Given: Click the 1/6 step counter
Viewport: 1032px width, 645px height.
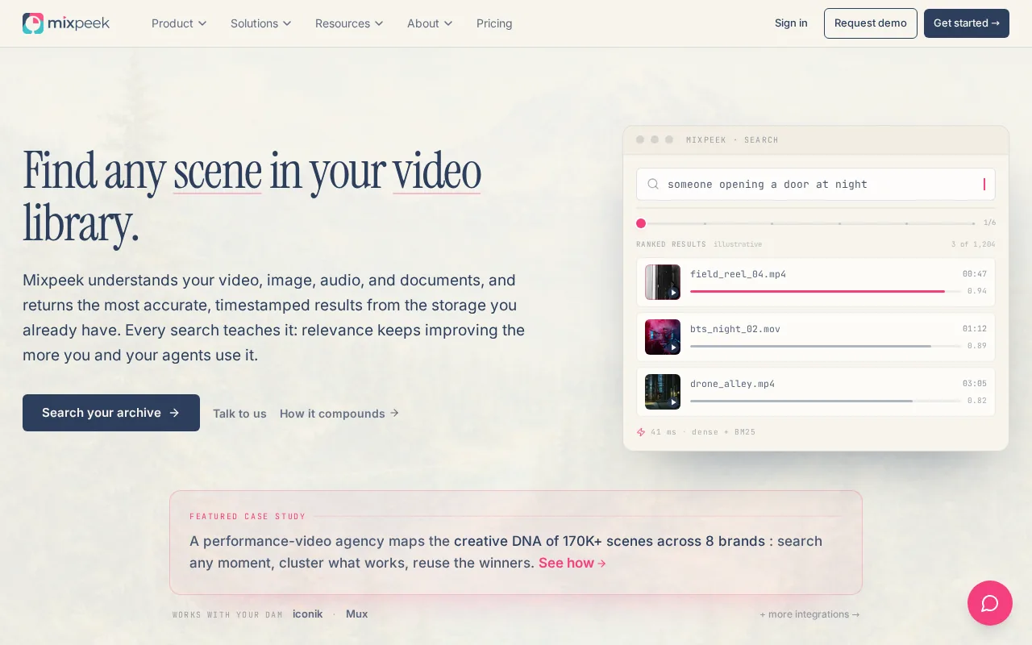Looking at the screenshot, I should tap(989, 223).
